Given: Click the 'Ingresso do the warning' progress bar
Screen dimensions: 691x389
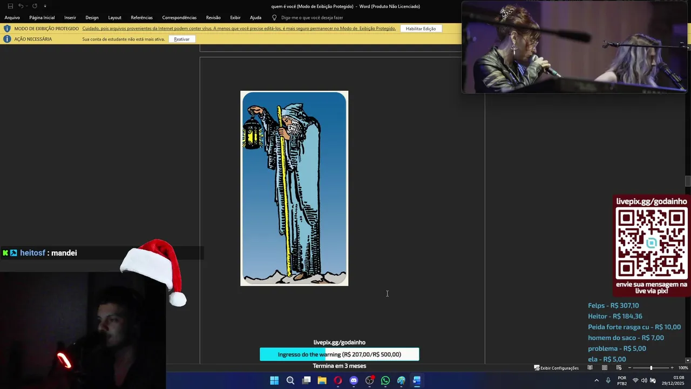Looking at the screenshot, I should pyautogui.click(x=339, y=354).
